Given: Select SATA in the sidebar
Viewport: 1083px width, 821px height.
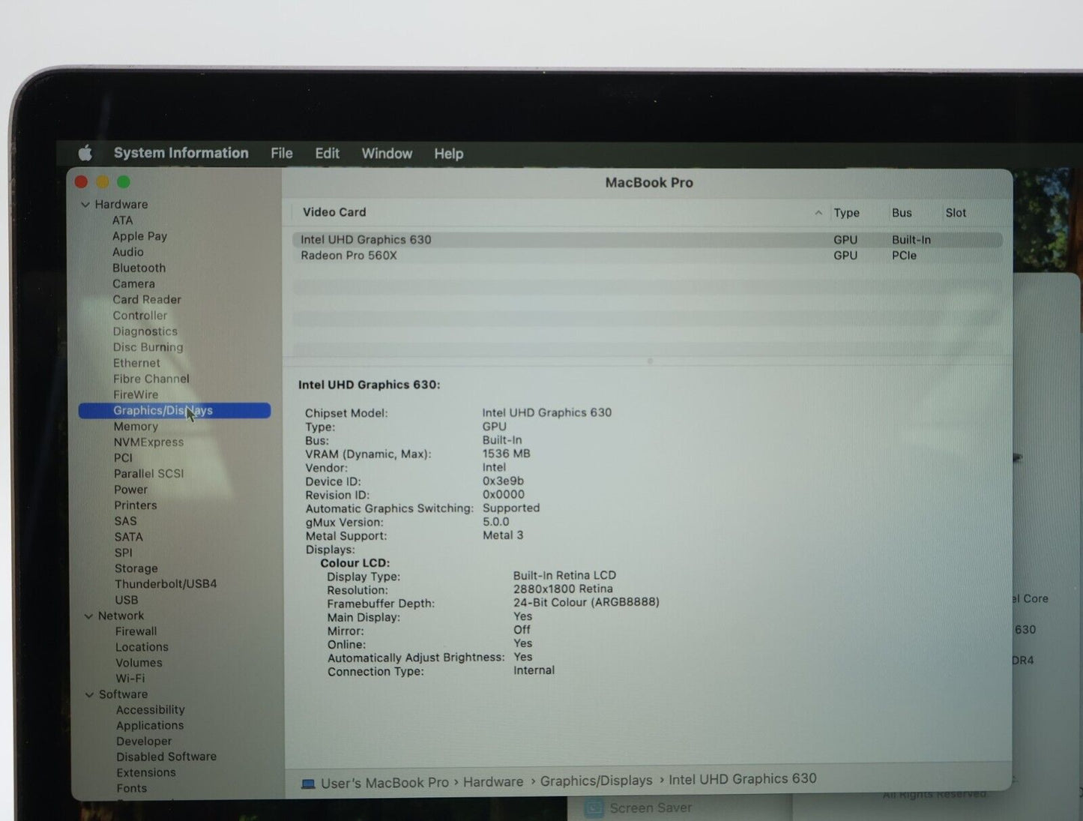Looking at the screenshot, I should (x=128, y=537).
